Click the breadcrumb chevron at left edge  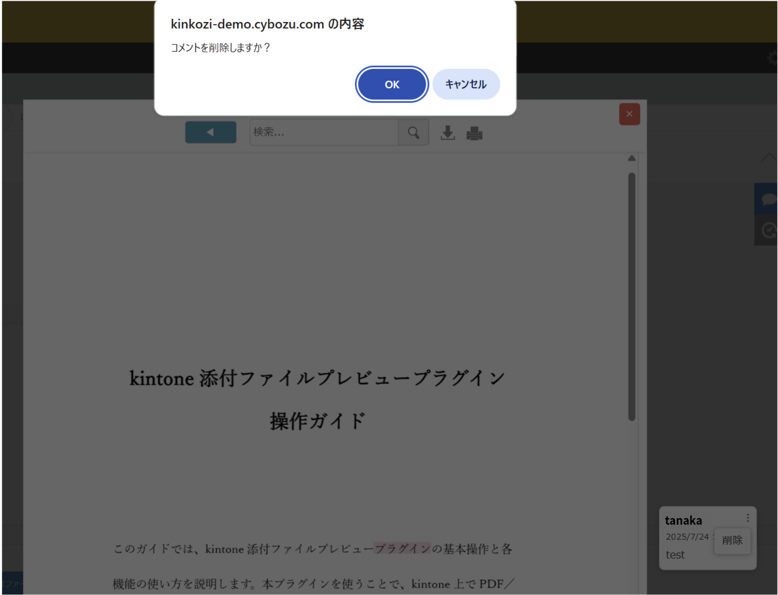click(8, 117)
